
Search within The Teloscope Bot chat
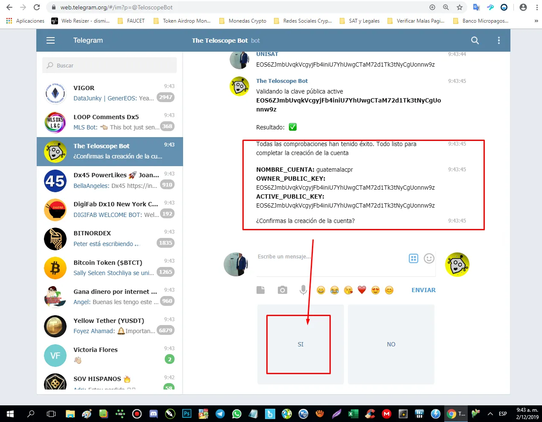pos(475,41)
